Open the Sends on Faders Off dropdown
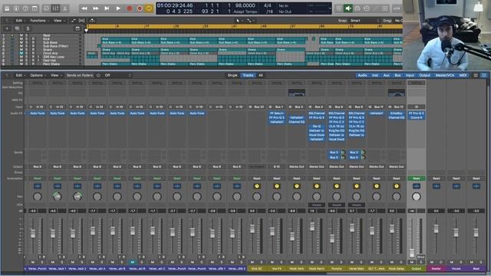Screen dimensions: 491x276 [x=118, y=75]
